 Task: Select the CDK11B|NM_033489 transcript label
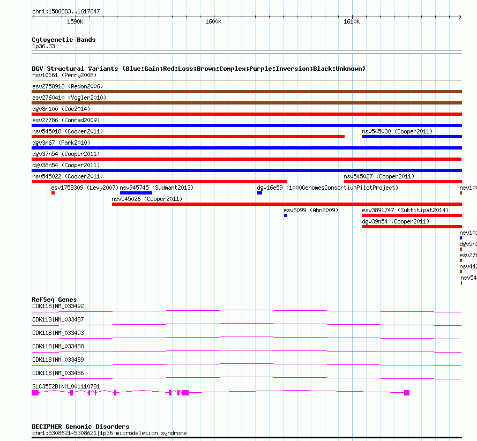(x=58, y=360)
